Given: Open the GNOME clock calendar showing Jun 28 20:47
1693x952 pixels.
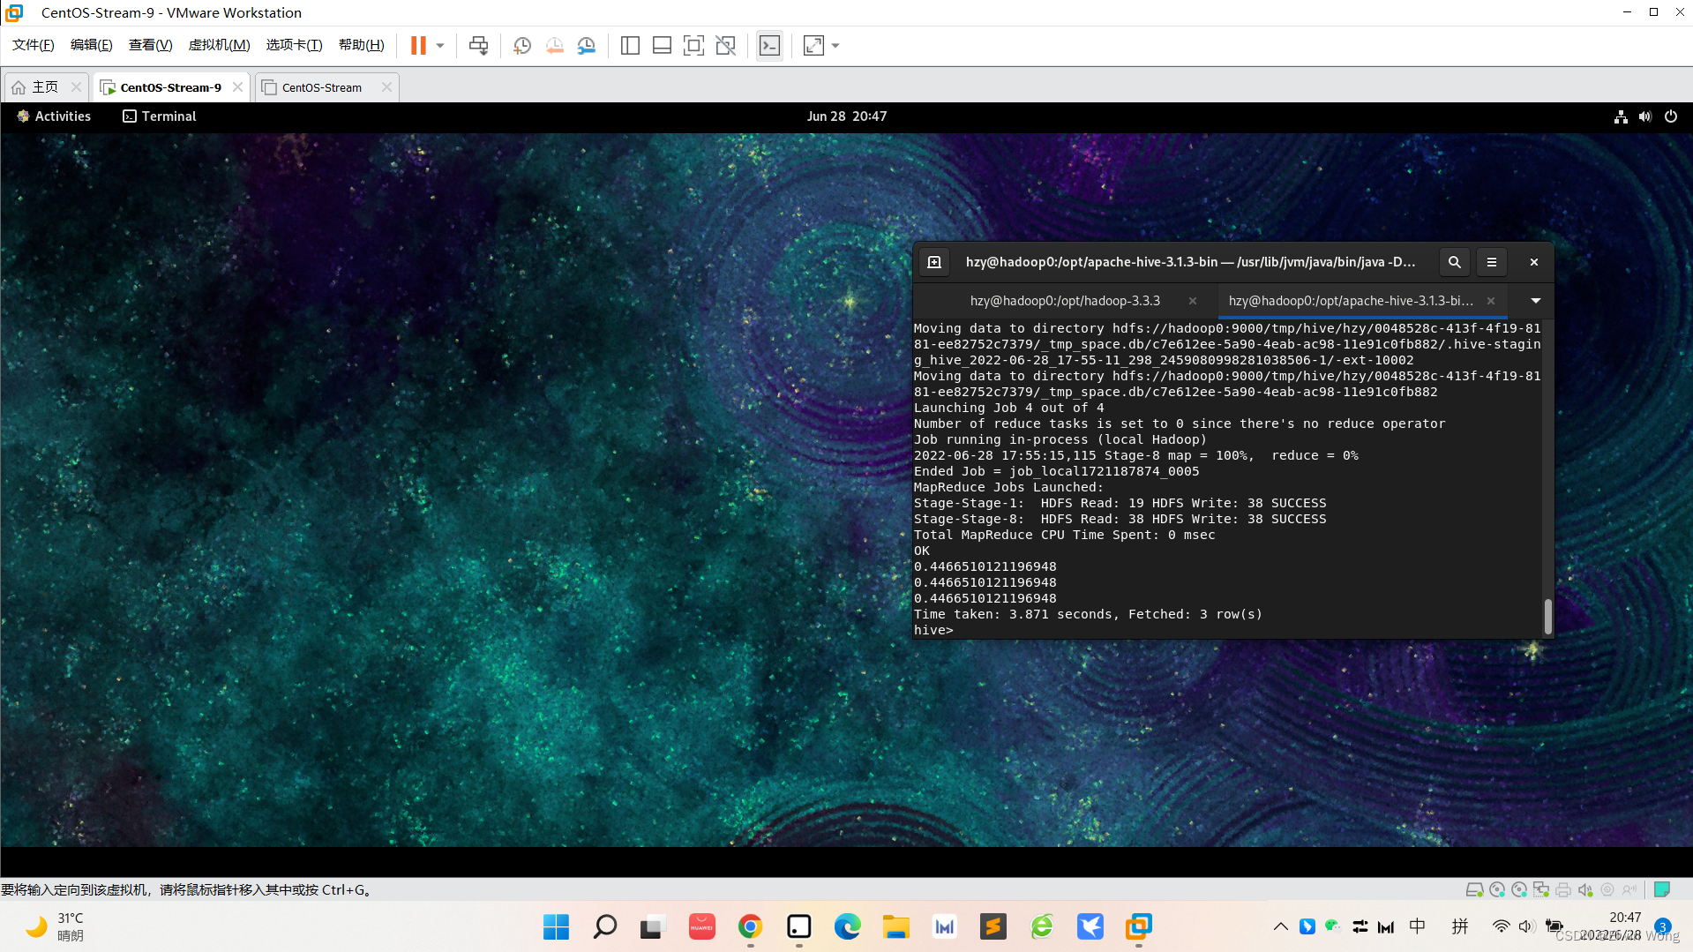Looking at the screenshot, I should (x=846, y=116).
